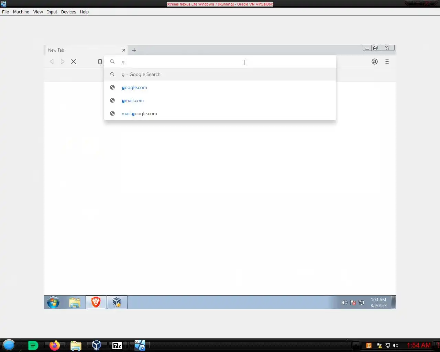Screen dimensions: 440x352
Task: Go forward with the browser forward arrow
Action: pyautogui.click(x=63, y=62)
